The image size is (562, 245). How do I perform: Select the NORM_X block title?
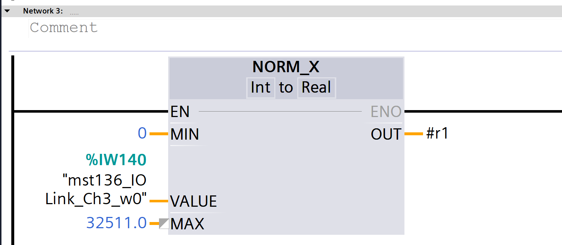pos(286,67)
